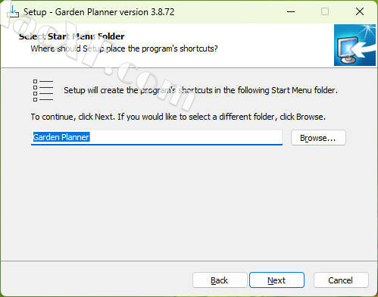Close the setup window with X
Screen dimensions: 378x297
[360, 11]
